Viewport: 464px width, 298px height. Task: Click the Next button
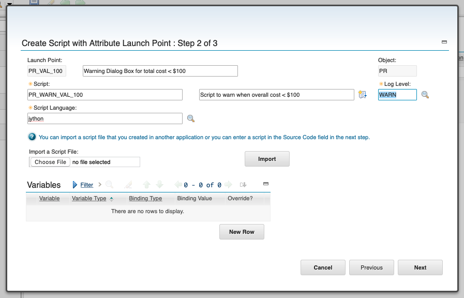[x=420, y=267]
